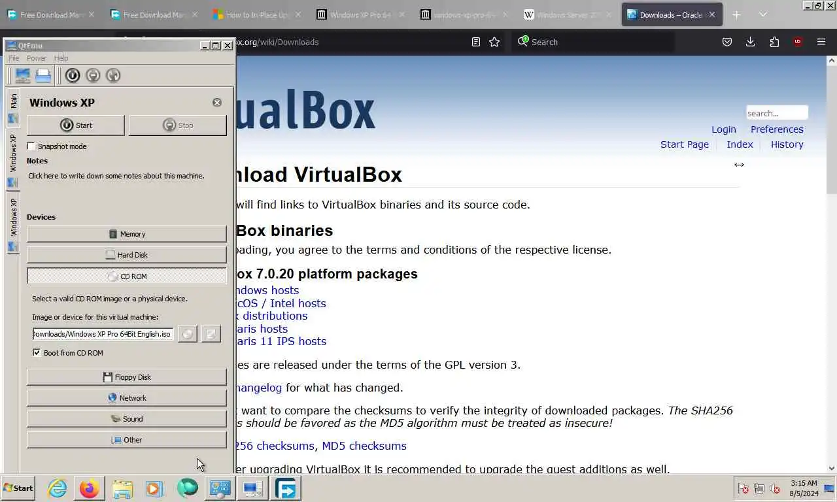Viewport: 837px width, 502px height.
Task: Expand the Network device section
Action: [x=127, y=398]
